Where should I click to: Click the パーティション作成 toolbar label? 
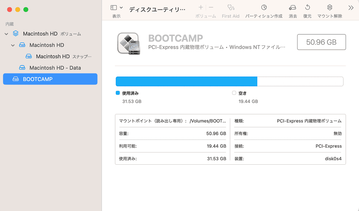pos(264,16)
